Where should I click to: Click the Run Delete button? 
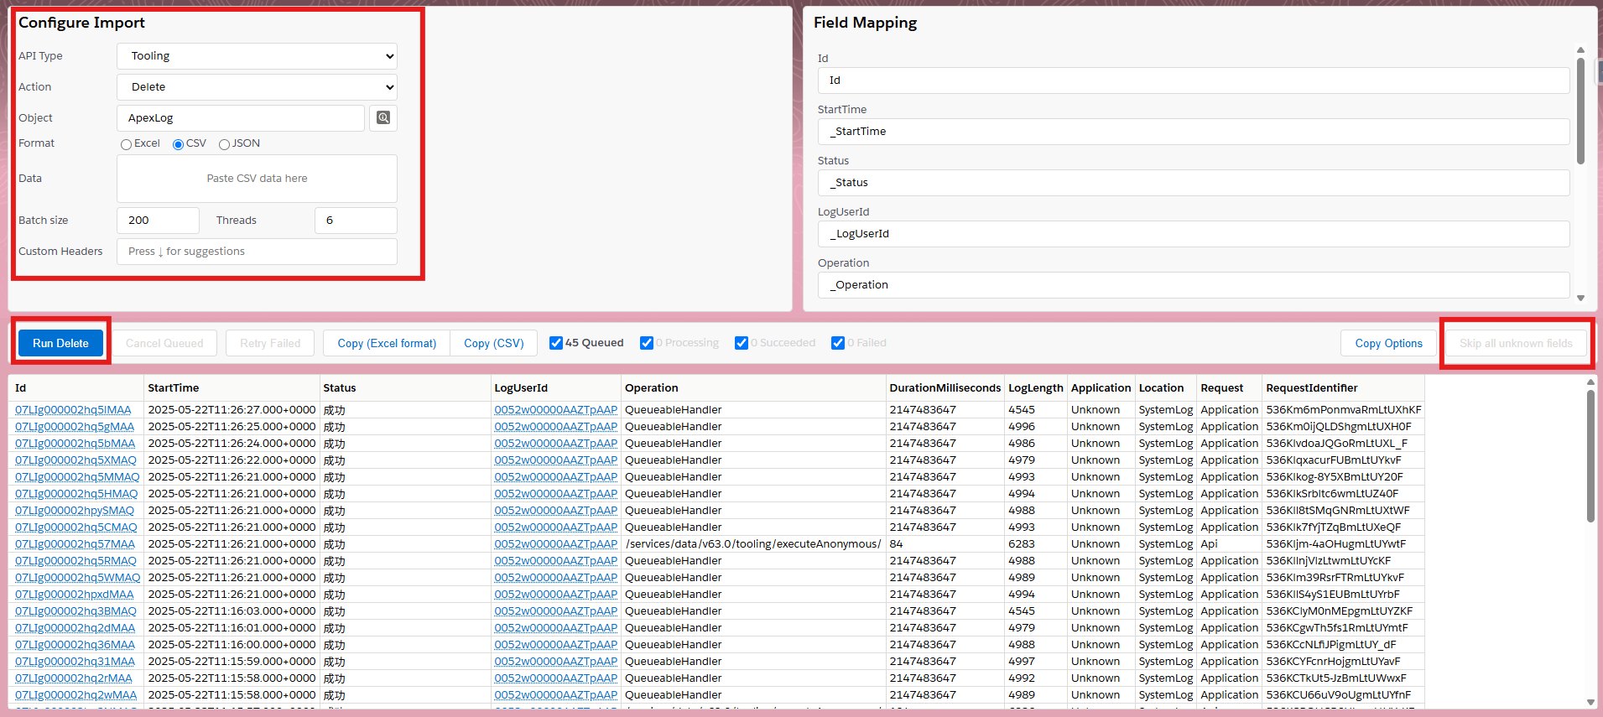(x=60, y=343)
